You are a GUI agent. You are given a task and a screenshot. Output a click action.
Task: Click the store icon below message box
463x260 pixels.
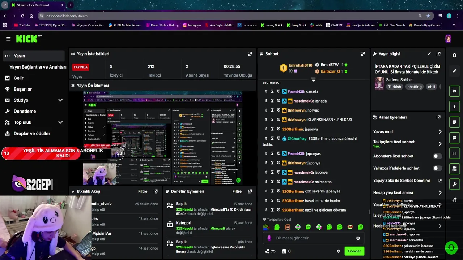coord(284,251)
